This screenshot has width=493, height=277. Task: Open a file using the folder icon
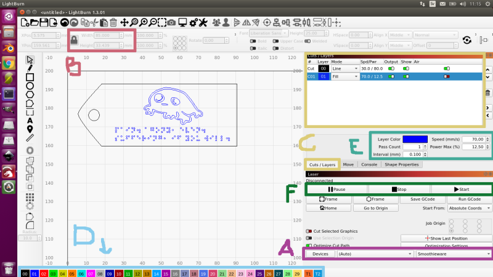pos(35,23)
